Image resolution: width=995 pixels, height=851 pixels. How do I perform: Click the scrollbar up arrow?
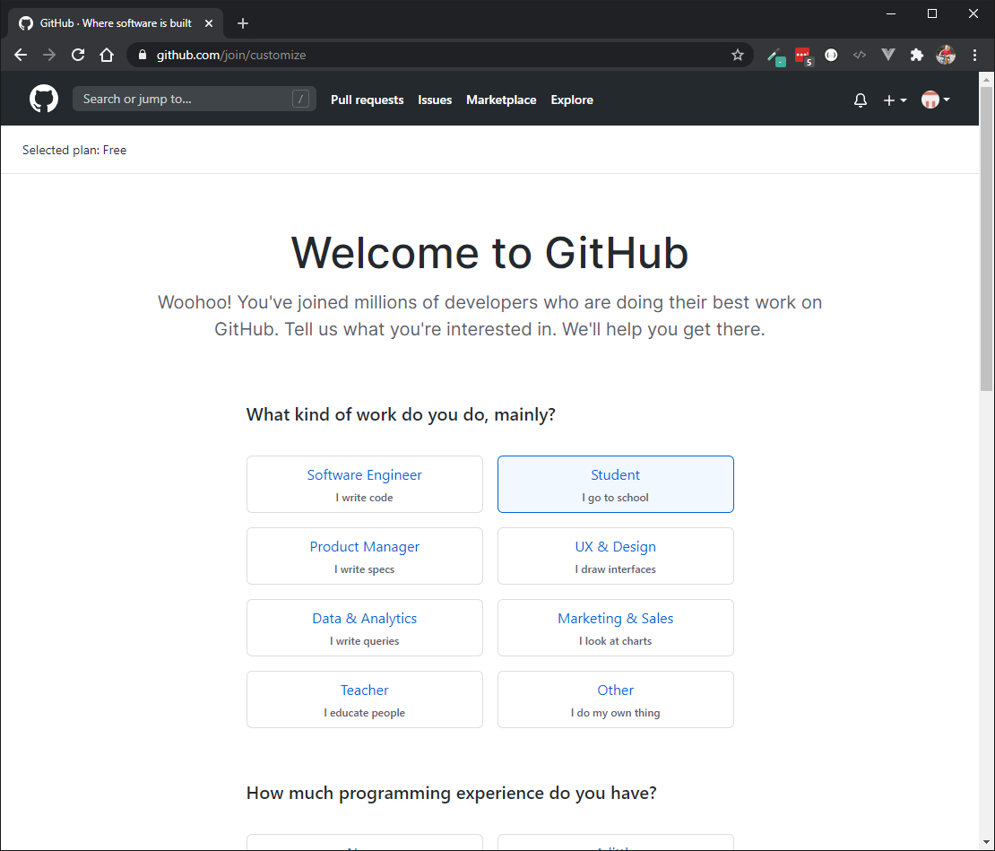tap(986, 80)
